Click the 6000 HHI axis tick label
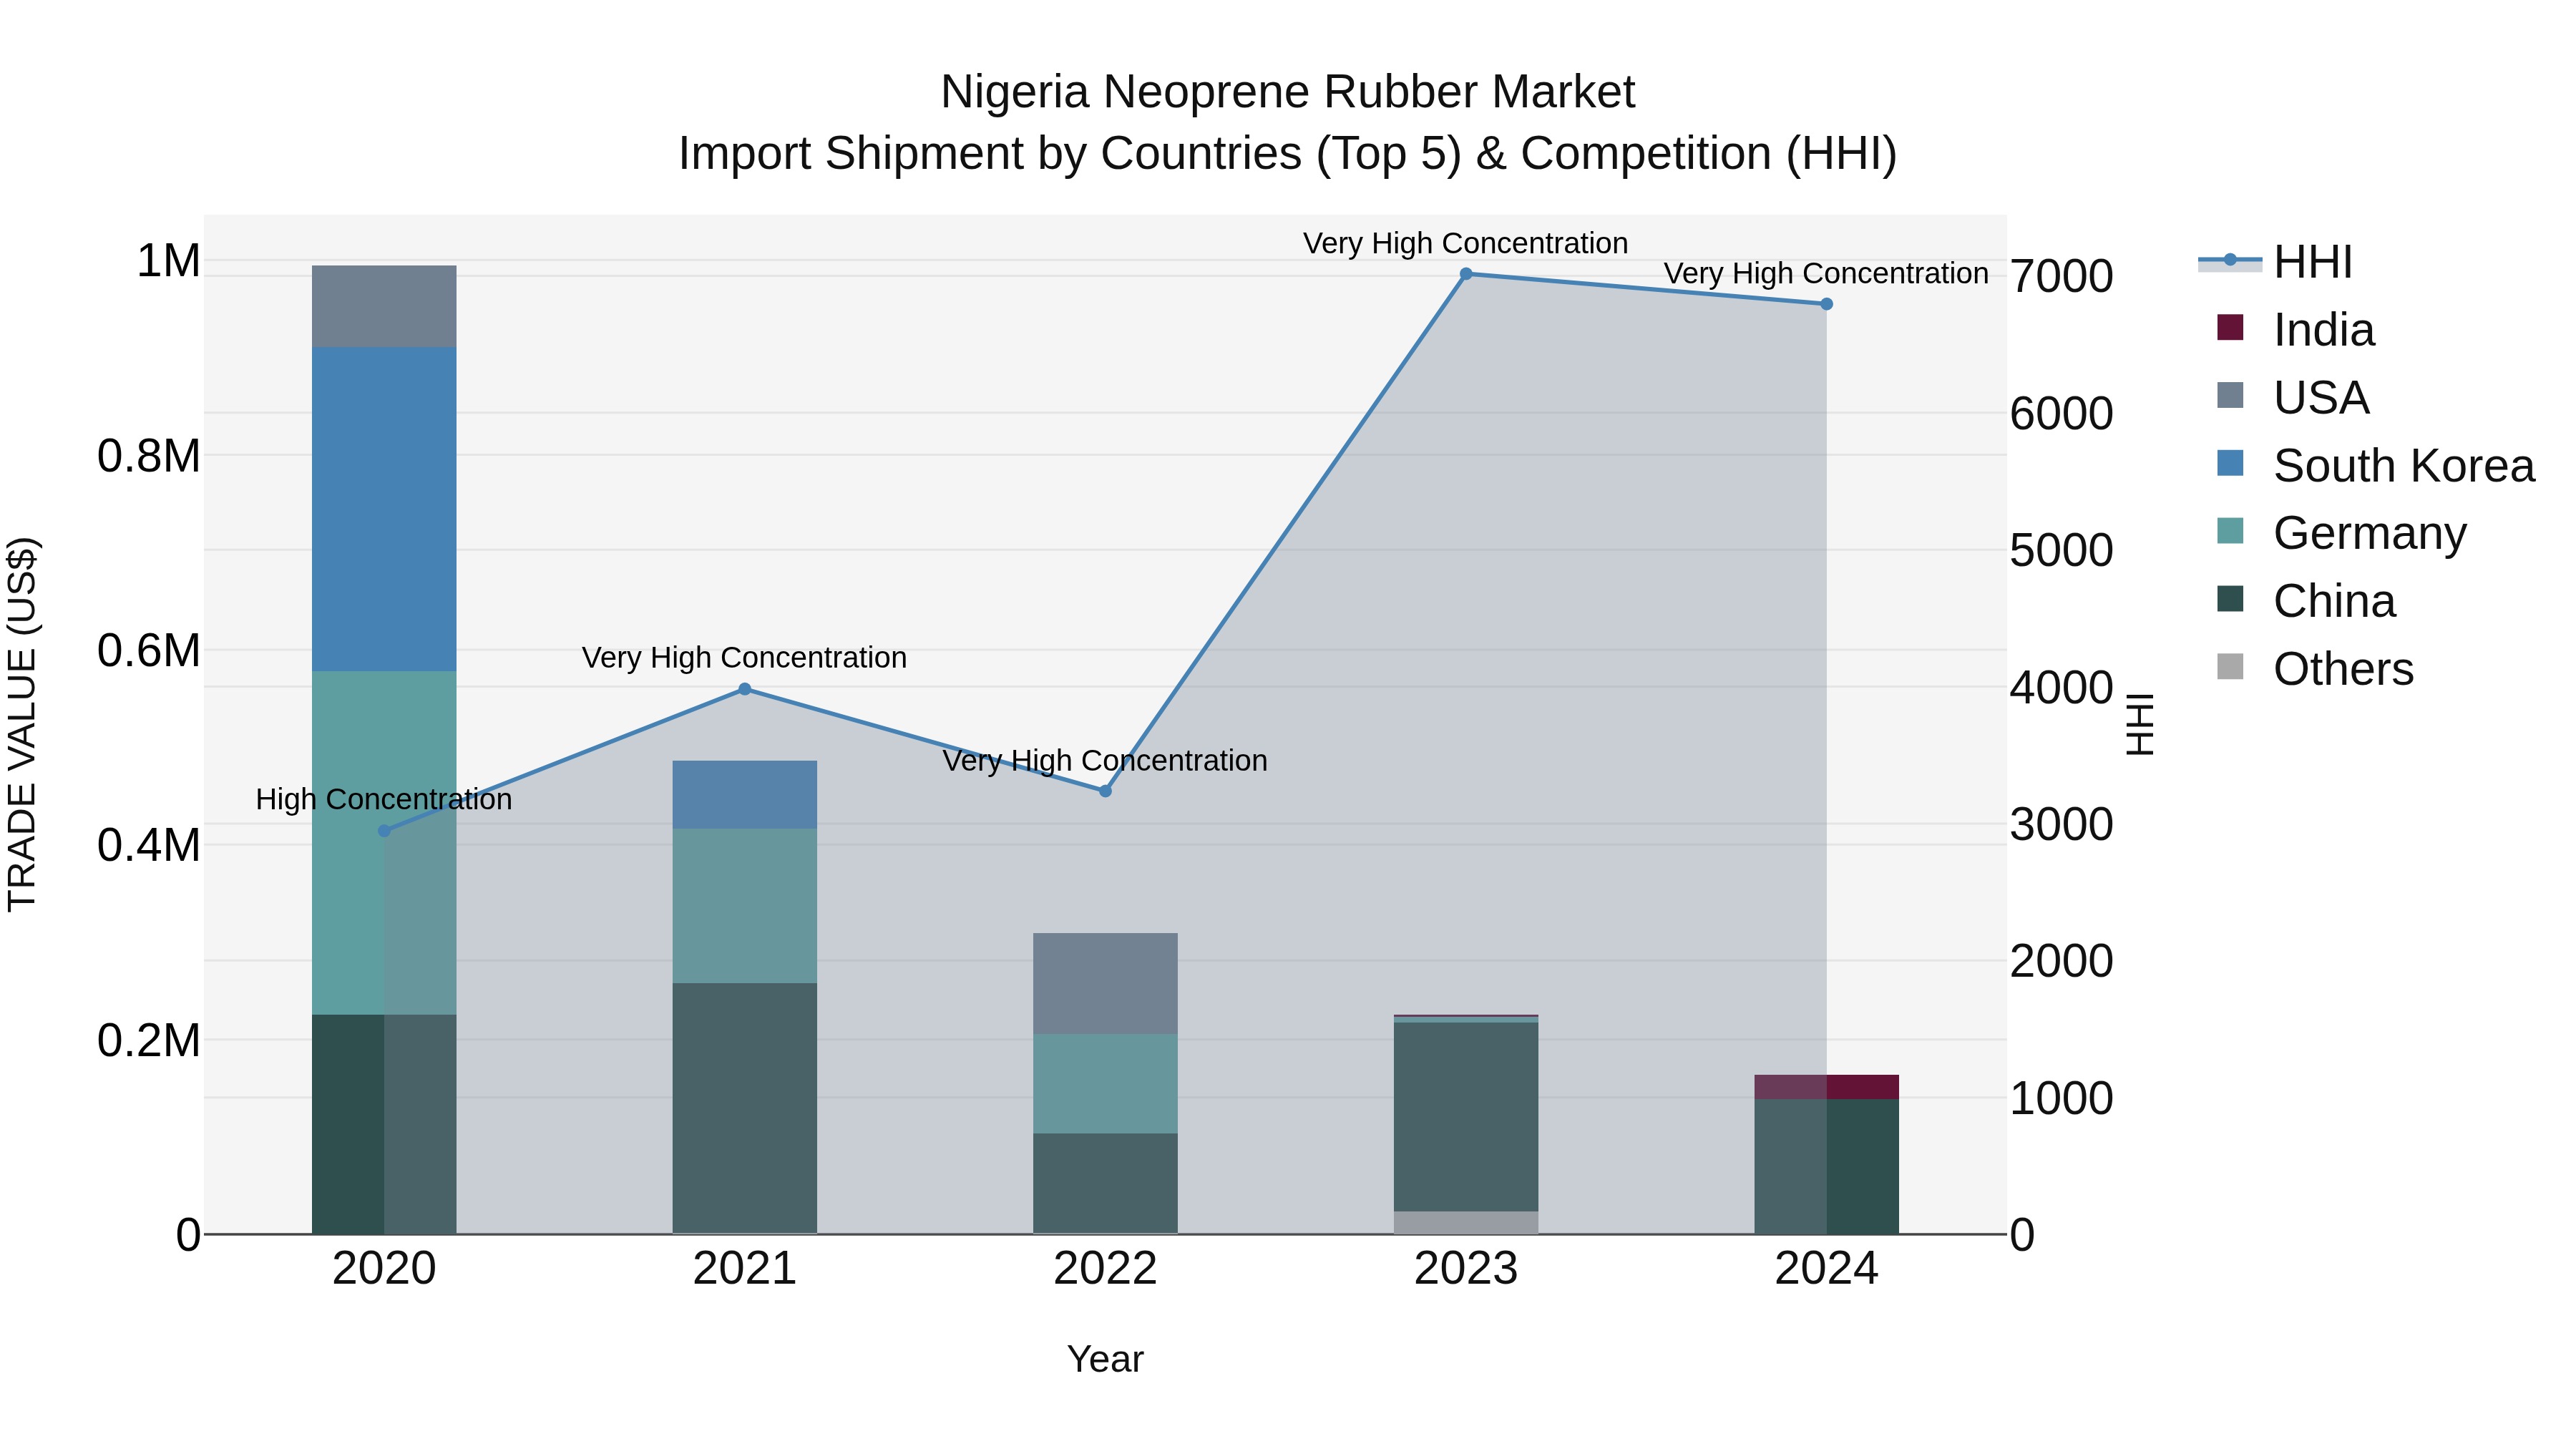The image size is (2576, 1449). click(x=2062, y=414)
